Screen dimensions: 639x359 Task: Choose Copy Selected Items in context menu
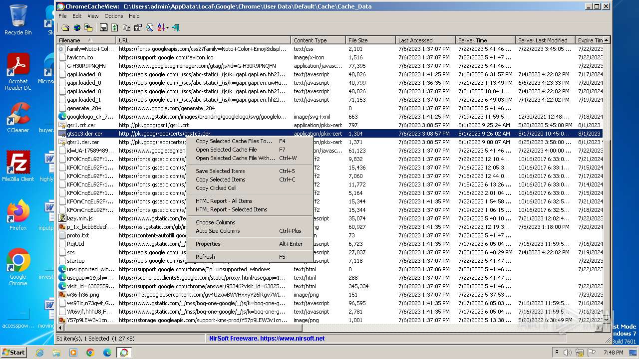[250, 179]
